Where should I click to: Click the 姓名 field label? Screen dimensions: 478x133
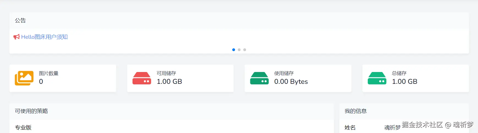[350, 128]
